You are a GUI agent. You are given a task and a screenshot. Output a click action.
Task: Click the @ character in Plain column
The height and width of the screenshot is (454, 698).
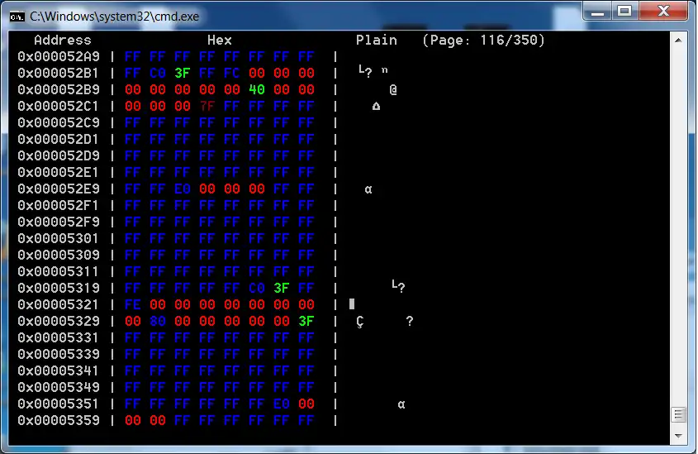click(x=393, y=90)
